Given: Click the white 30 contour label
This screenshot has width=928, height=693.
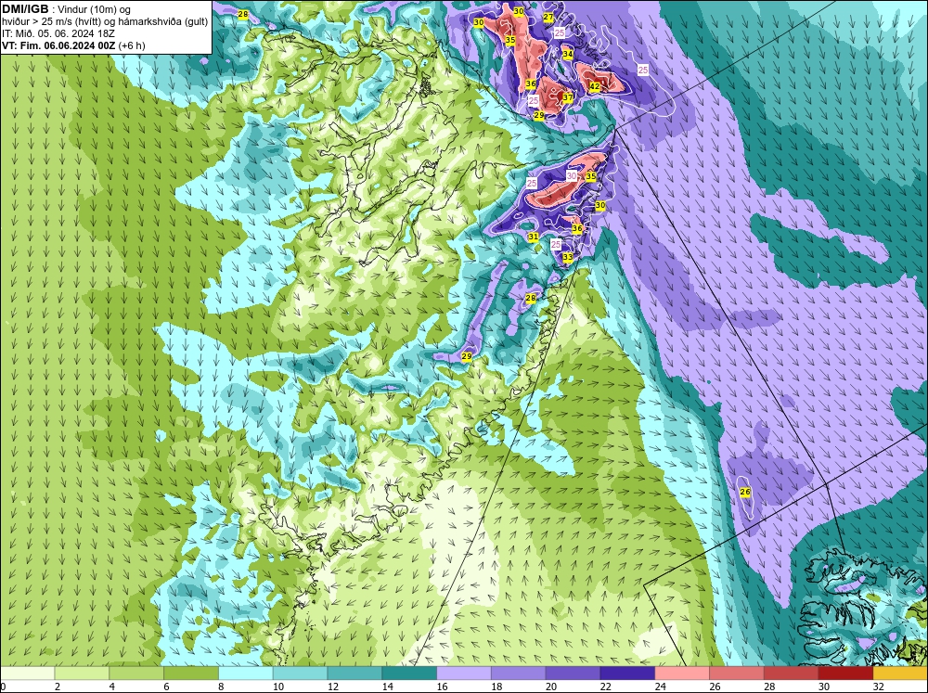Looking at the screenshot, I should (x=571, y=175).
